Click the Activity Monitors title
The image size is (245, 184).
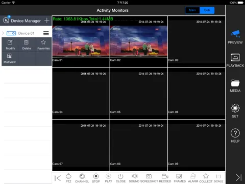(112, 10)
